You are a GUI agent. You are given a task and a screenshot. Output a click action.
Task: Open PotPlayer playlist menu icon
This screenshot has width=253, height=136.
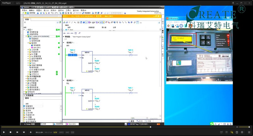249,132
